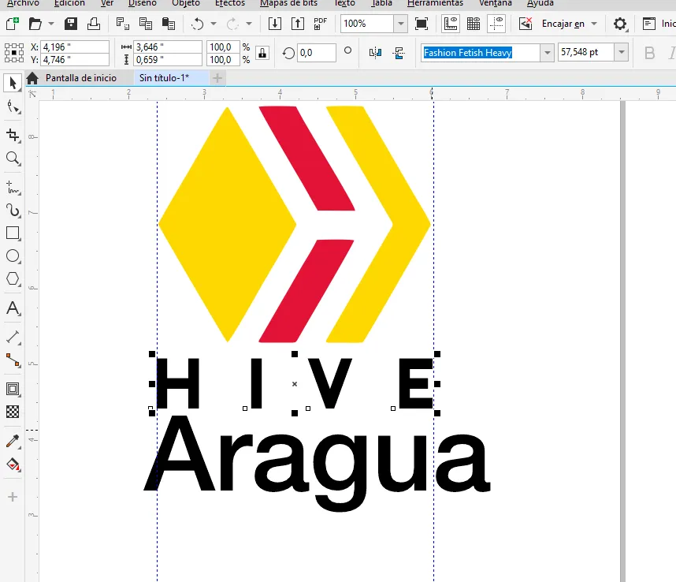This screenshot has width=676, height=582.
Task: Select the Transparency tool
Action: coord(13,412)
